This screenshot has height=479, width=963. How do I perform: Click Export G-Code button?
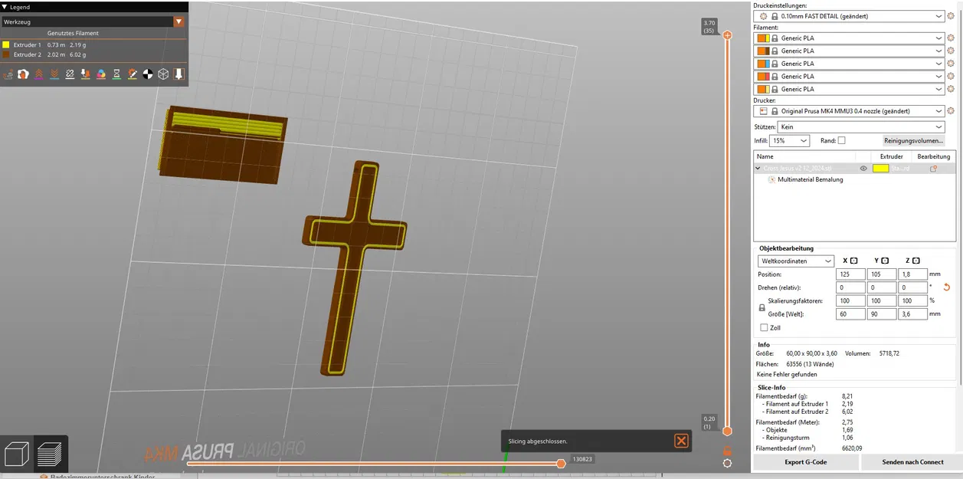805,462
